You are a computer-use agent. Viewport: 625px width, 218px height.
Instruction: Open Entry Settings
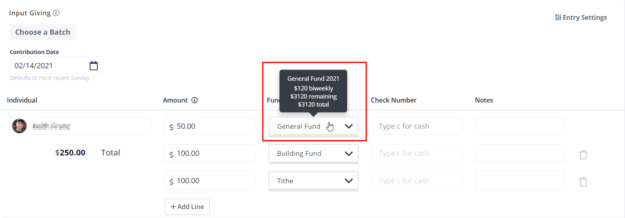(581, 17)
